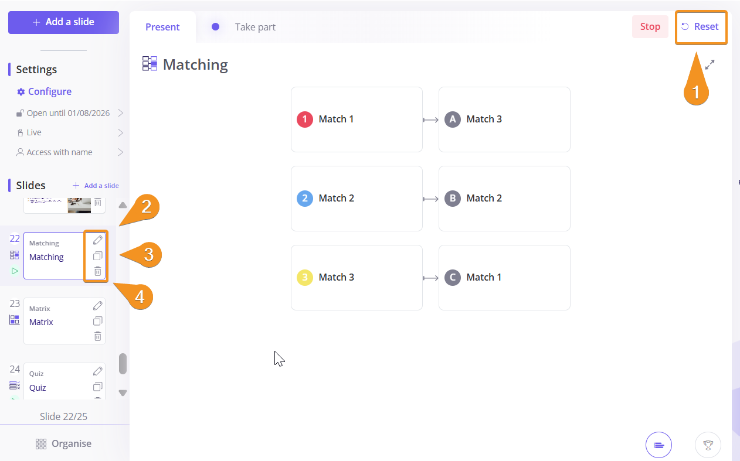Expand the 'Open until 01/08/2026' setting
The height and width of the screenshot is (461, 740).
click(70, 113)
